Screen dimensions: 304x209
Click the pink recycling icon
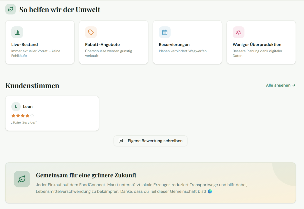pyautogui.click(x=238, y=32)
